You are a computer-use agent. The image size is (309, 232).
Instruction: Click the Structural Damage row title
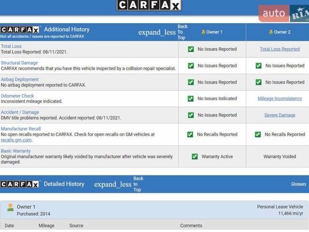tap(19, 63)
